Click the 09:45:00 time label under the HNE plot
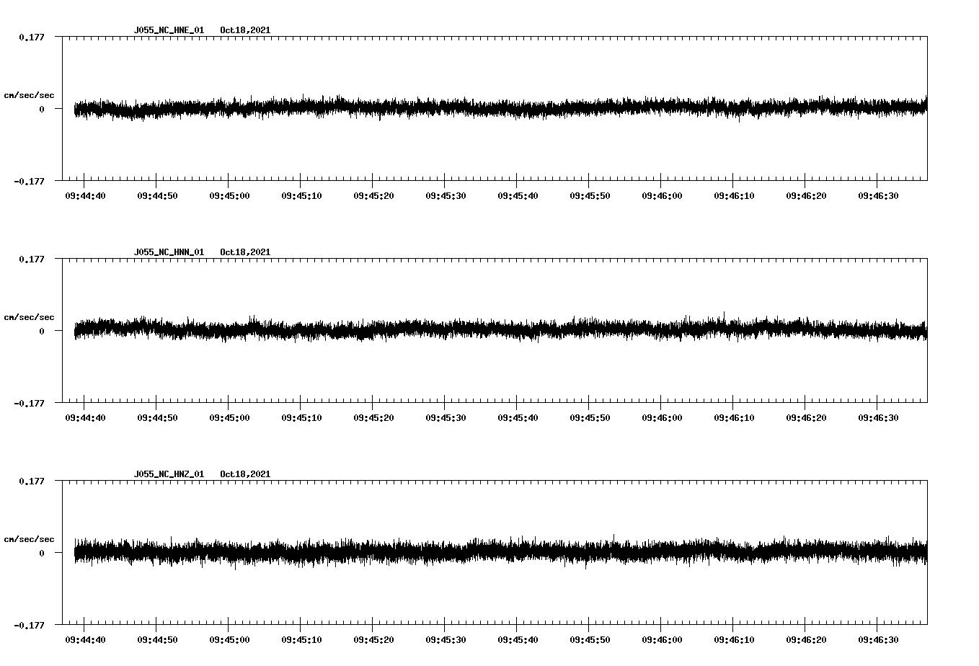 click(x=229, y=195)
